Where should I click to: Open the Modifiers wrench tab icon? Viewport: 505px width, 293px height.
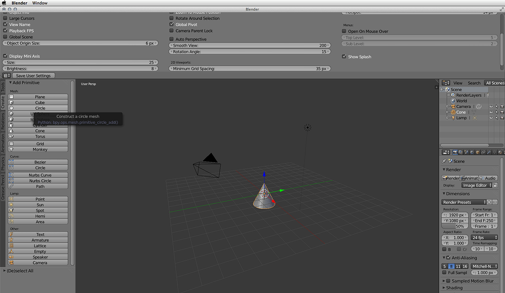(489, 152)
